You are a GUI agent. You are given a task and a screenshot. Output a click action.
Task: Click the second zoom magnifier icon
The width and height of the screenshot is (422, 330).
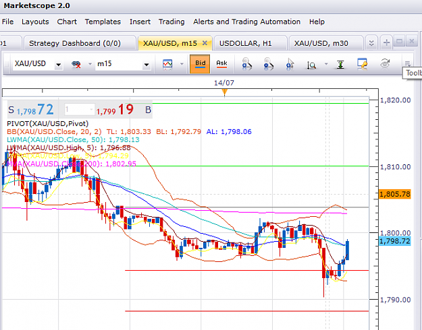pos(268,64)
